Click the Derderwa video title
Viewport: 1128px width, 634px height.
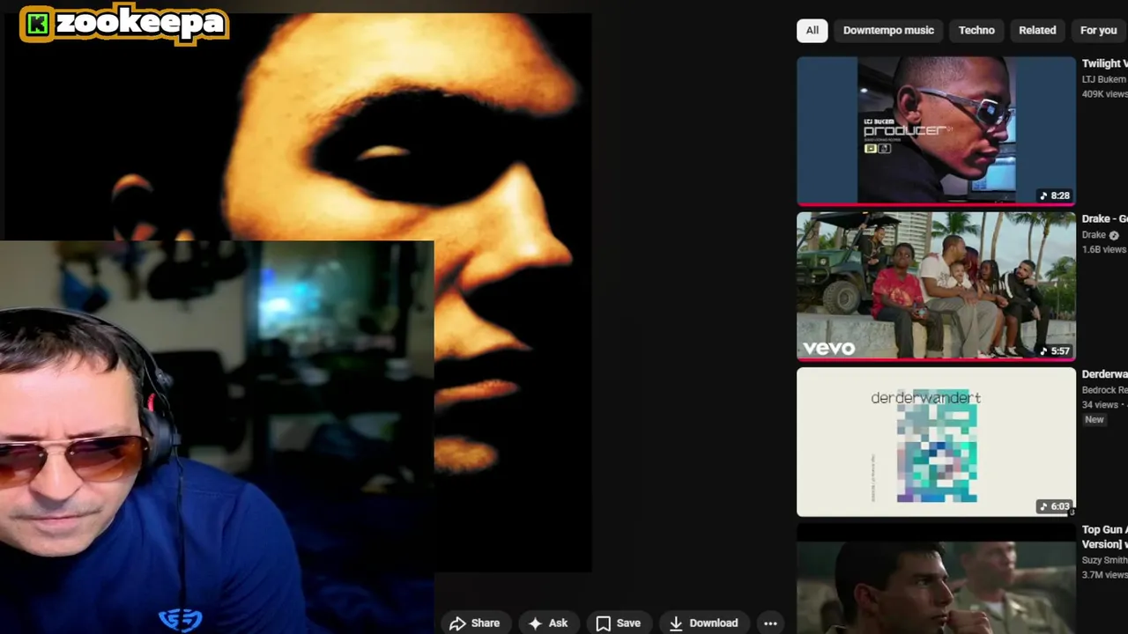1104,374
